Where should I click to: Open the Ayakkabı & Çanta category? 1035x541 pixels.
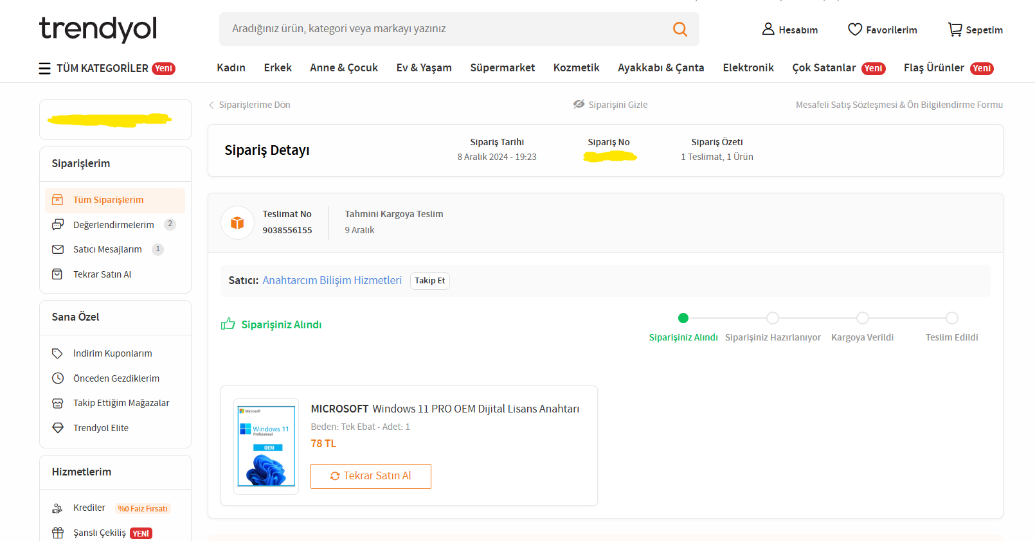click(661, 67)
